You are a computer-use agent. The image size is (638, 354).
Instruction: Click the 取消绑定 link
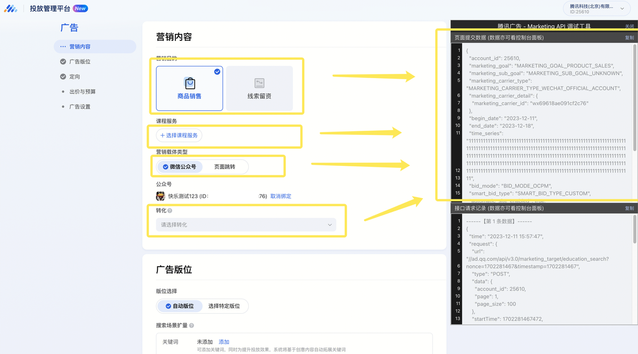(281, 196)
